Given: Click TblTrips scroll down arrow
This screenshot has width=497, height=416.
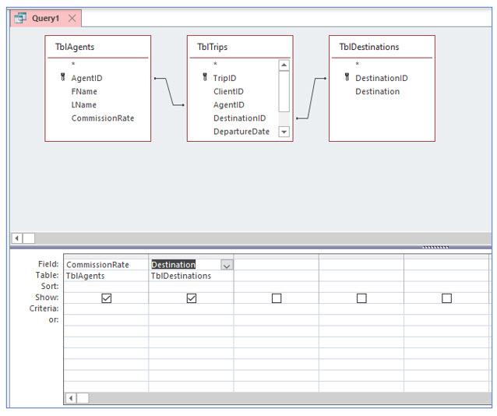Looking at the screenshot, I should coord(284,132).
